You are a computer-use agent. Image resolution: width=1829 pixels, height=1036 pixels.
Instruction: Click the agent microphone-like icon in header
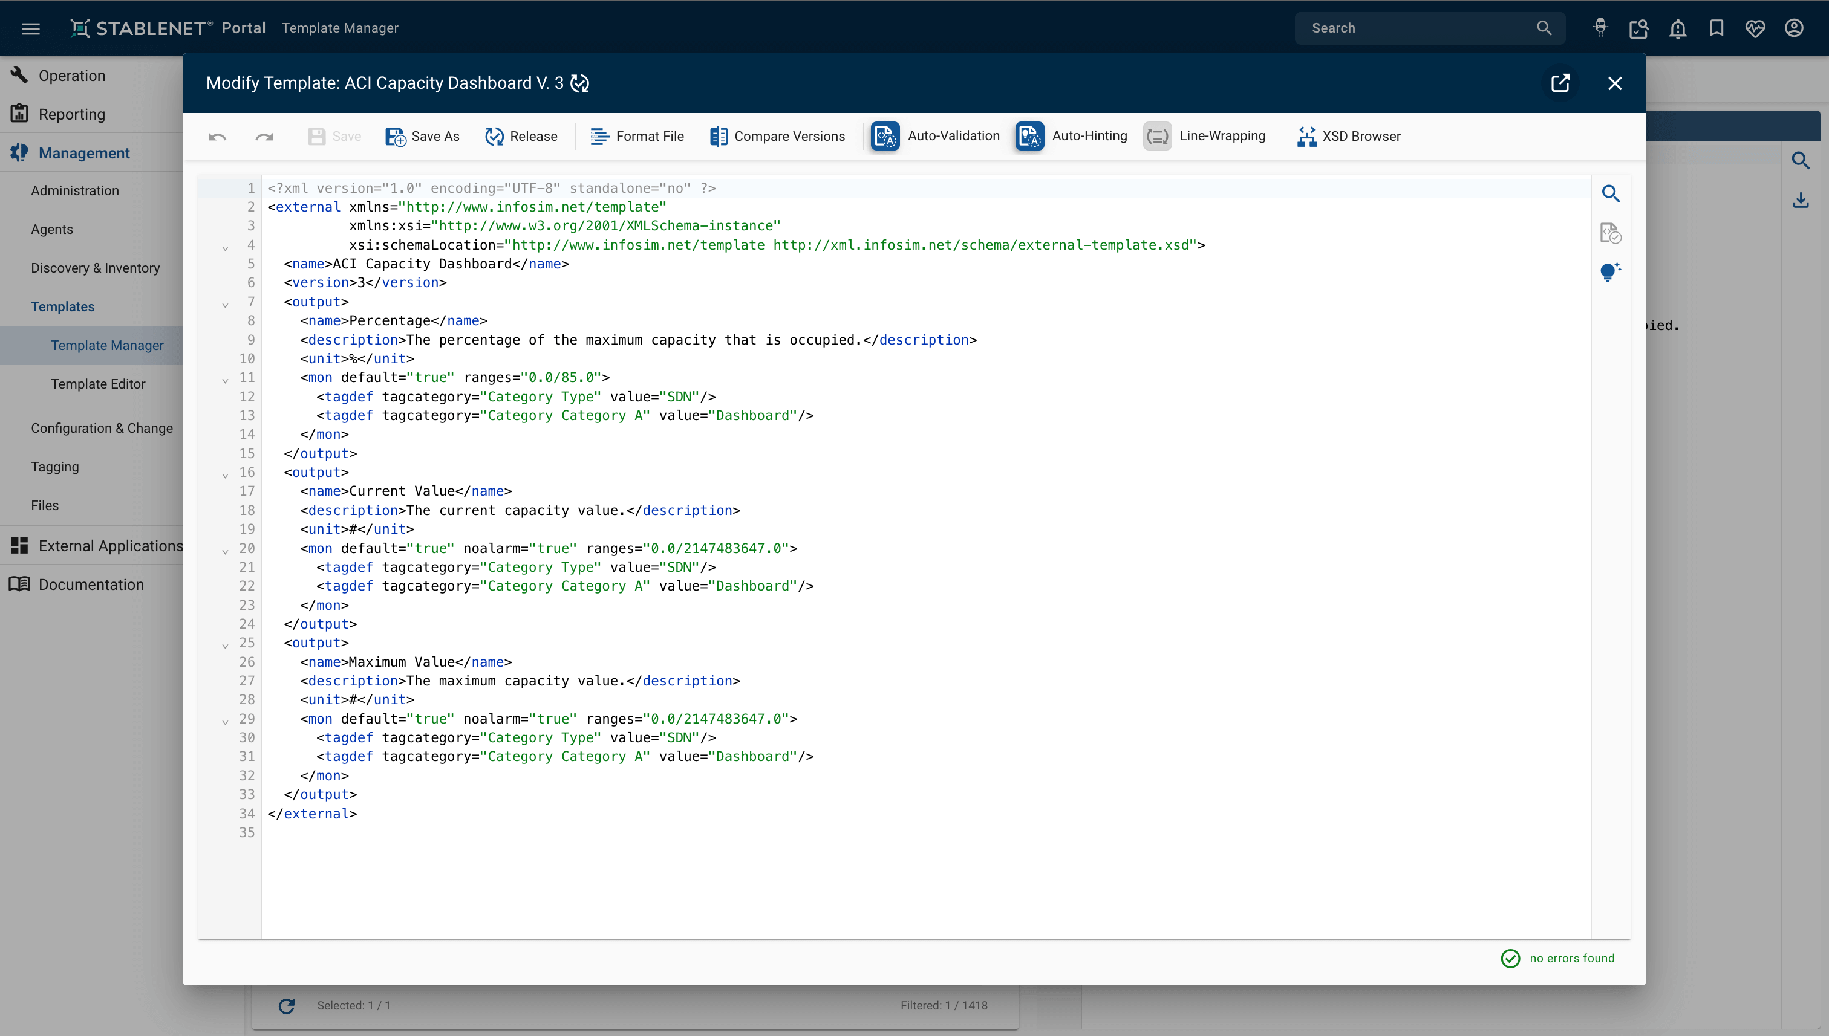coord(1600,28)
